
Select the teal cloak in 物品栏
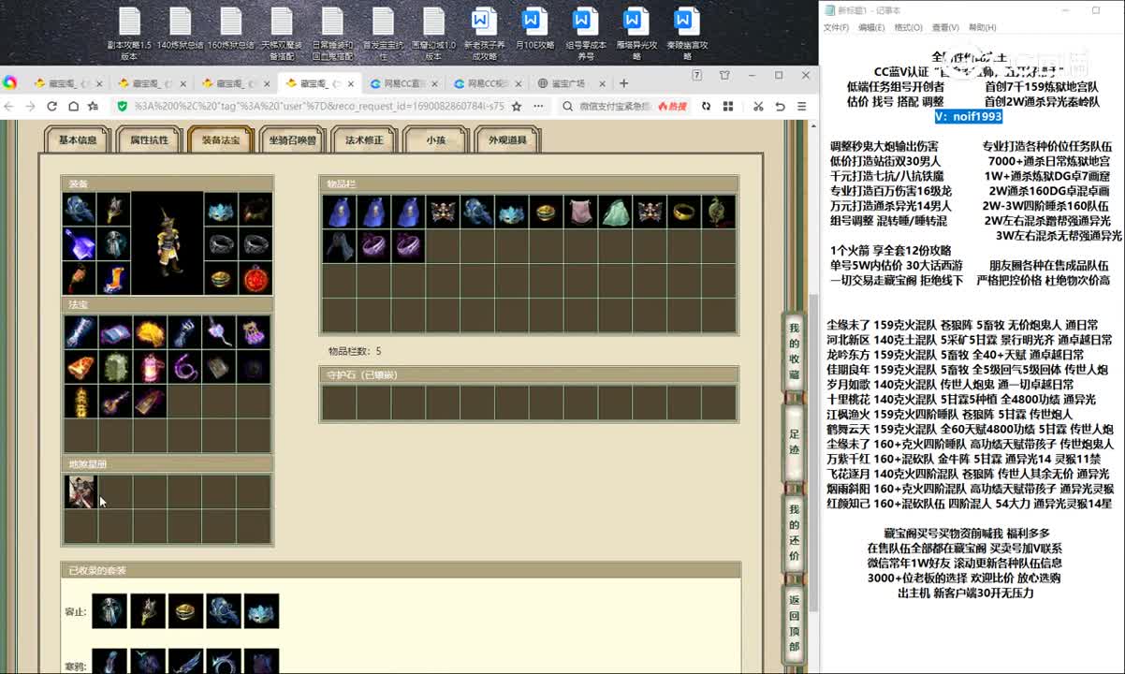point(615,212)
